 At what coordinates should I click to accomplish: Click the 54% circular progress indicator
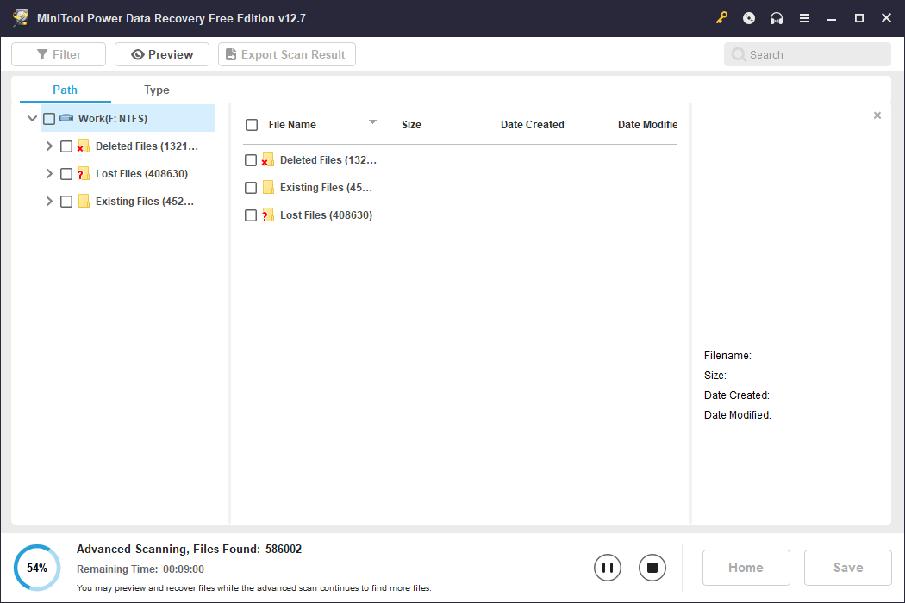point(37,568)
